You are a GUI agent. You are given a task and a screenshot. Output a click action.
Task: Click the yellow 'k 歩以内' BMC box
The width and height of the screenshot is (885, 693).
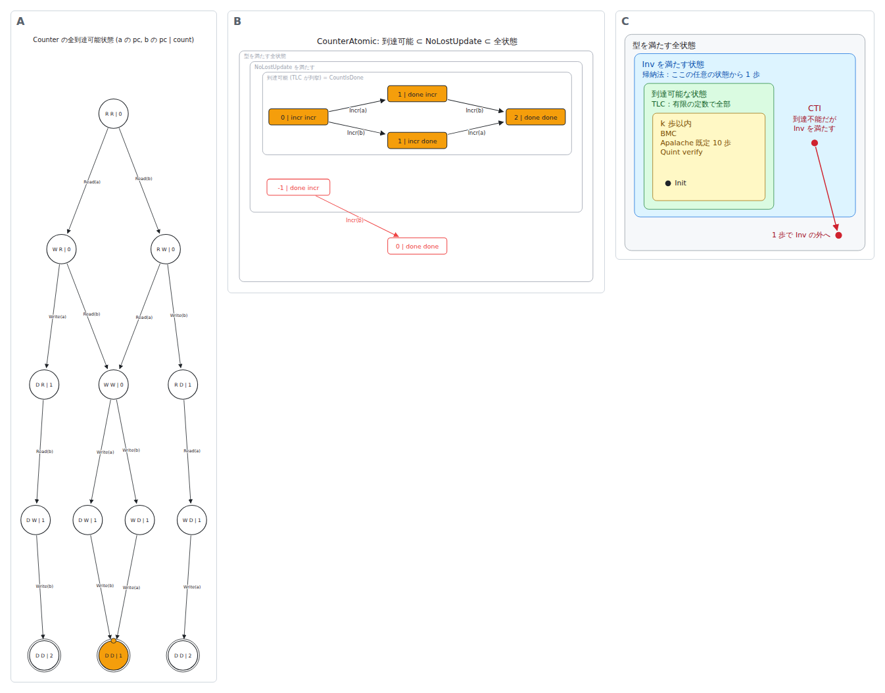pos(709,156)
